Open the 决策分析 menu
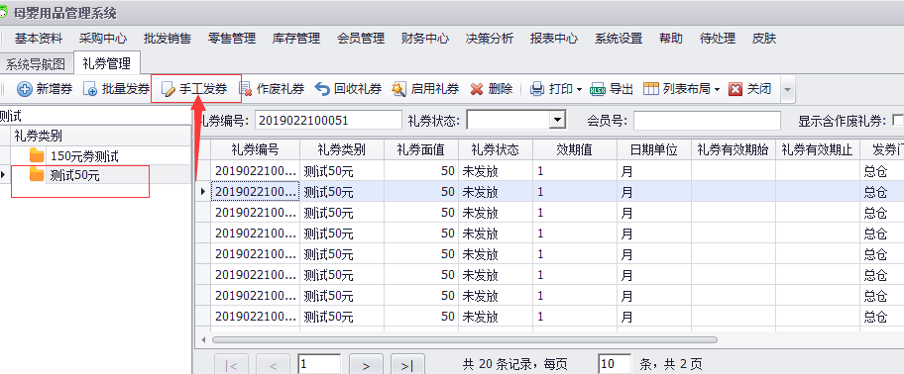 (x=490, y=39)
